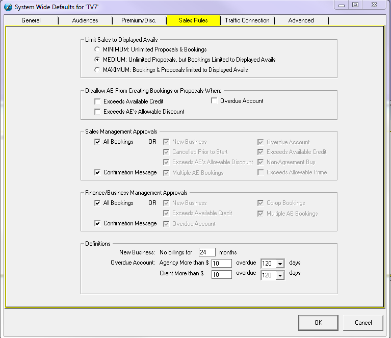Image resolution: width=391 pixels, height=338 pixels.
Task: Uncheck All Bookings under Finance/Business Management Approvals
Action: point(97,203)
